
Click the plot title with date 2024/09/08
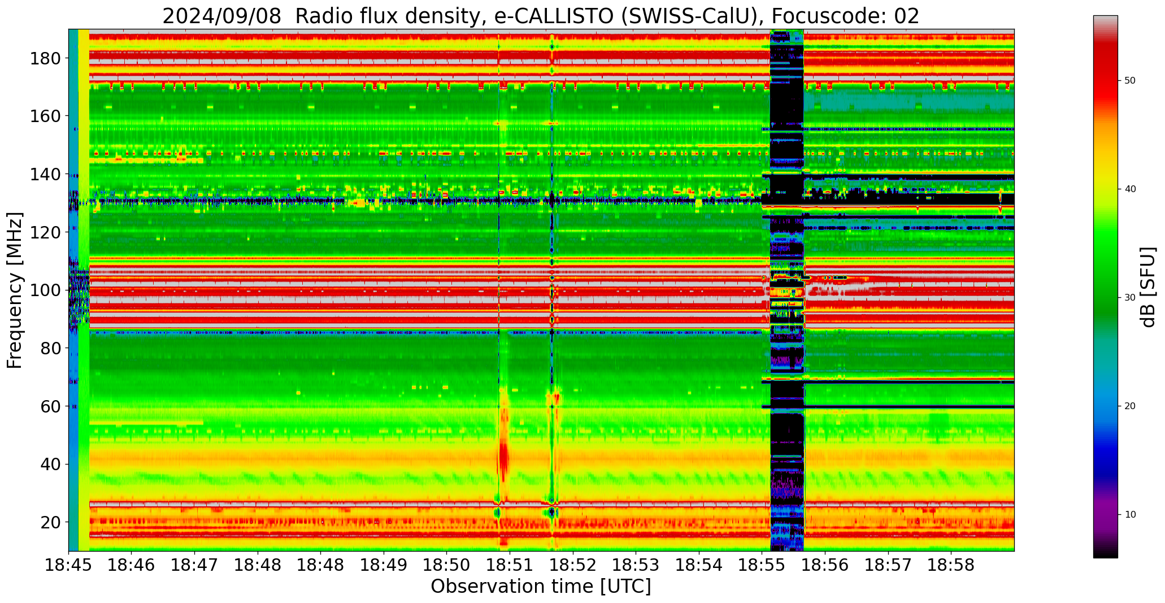541,16
